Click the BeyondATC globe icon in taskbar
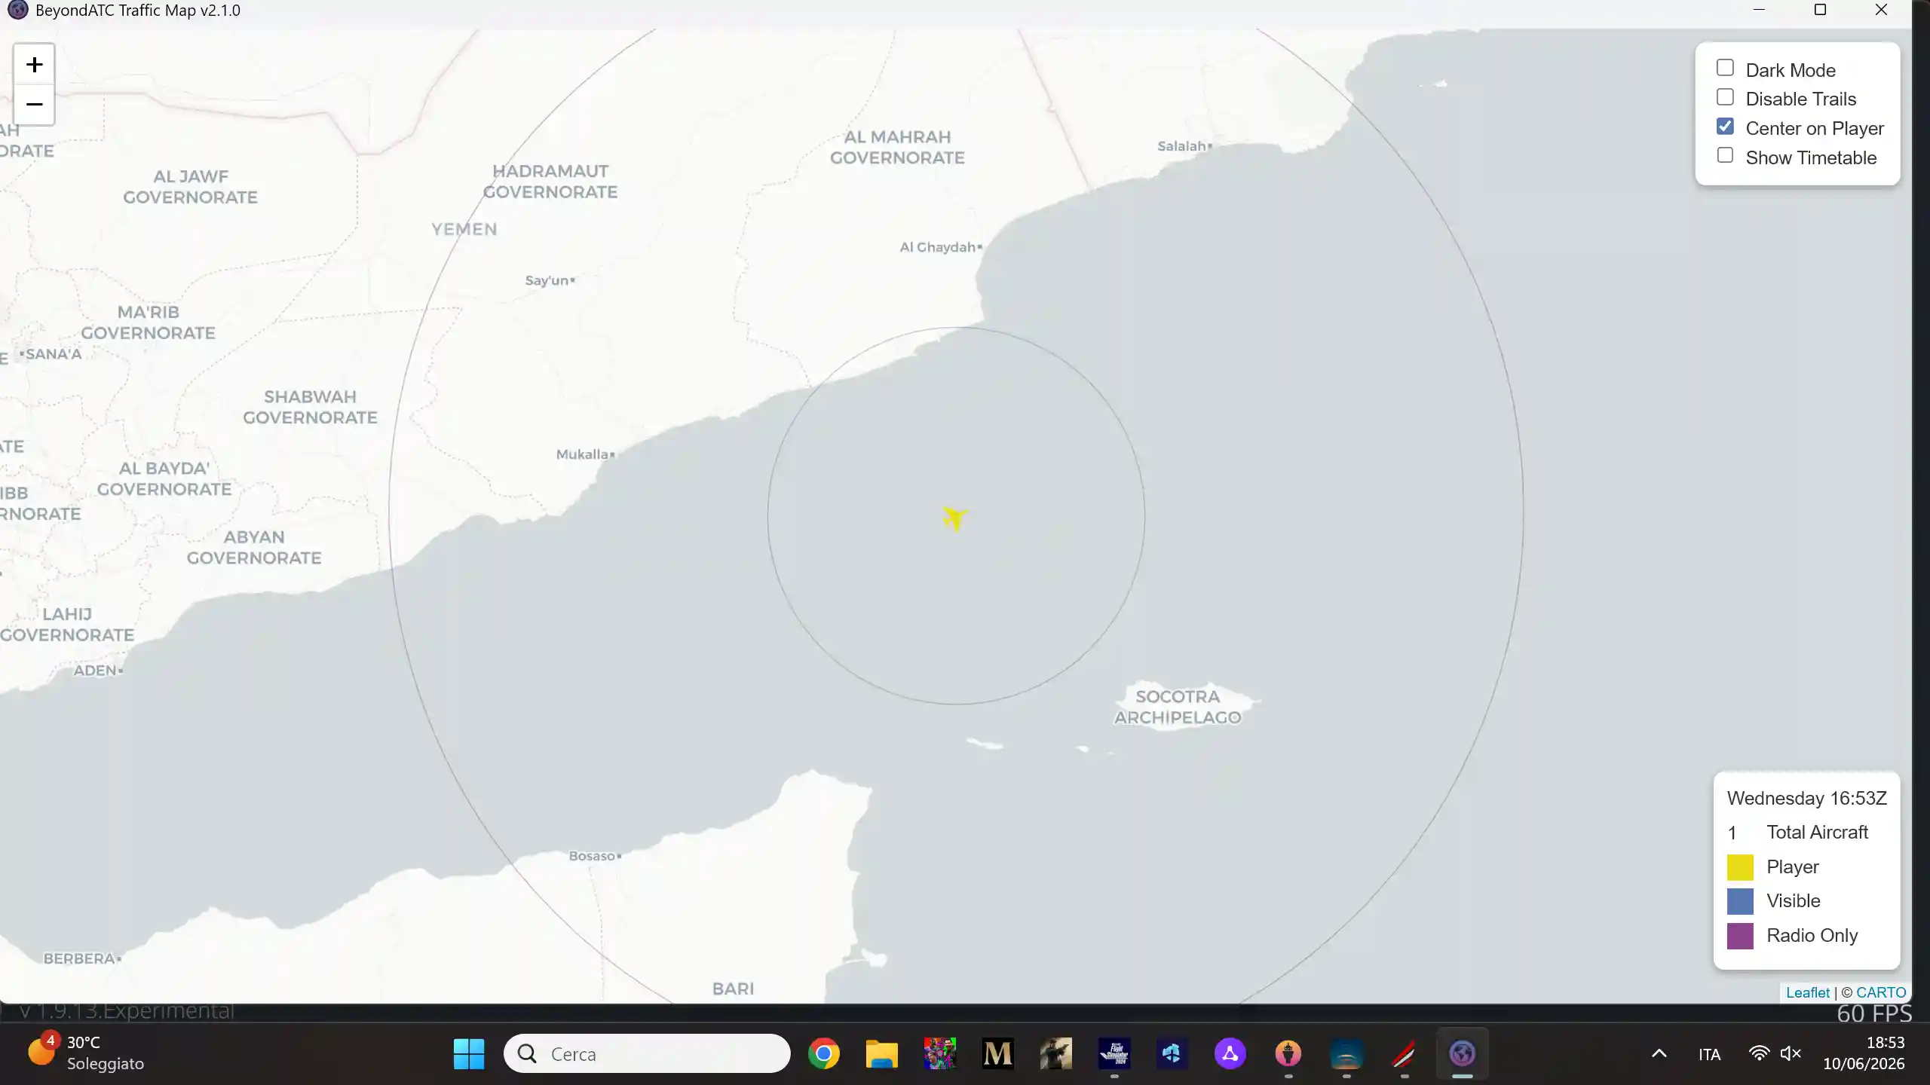 [1462, 1053]
